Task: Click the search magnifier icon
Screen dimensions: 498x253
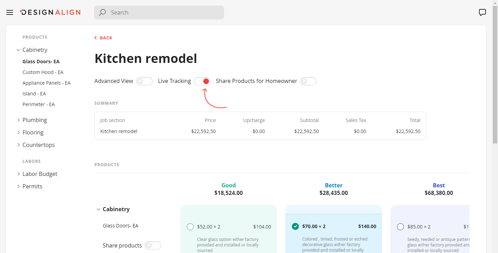Action: tap(102, 12)
